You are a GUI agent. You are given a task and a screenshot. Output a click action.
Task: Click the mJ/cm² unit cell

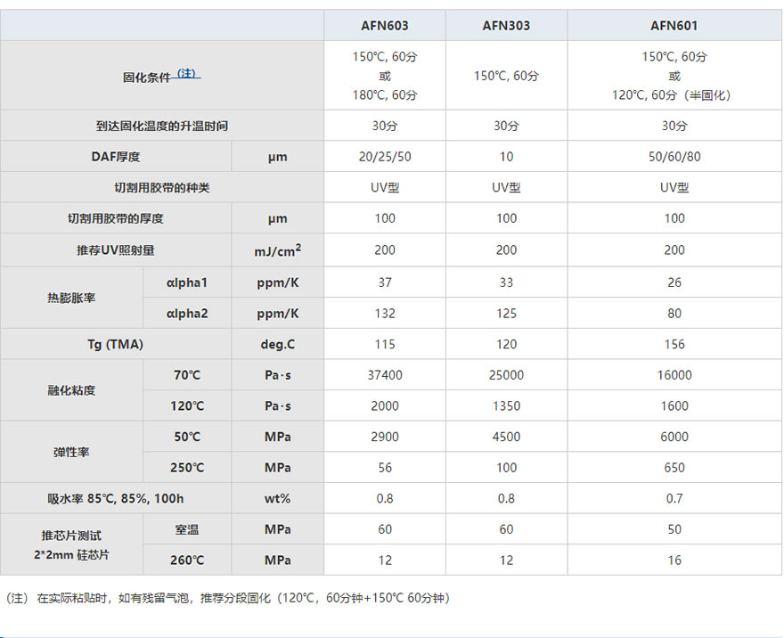coord(277,250)
